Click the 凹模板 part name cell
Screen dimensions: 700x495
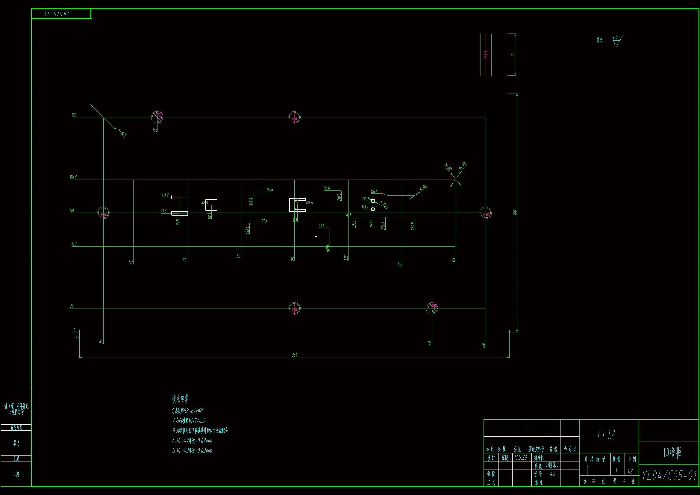point(672,452)
